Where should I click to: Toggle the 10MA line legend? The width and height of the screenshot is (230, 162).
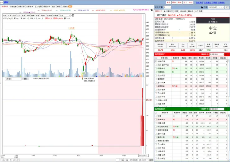point(63,10)
